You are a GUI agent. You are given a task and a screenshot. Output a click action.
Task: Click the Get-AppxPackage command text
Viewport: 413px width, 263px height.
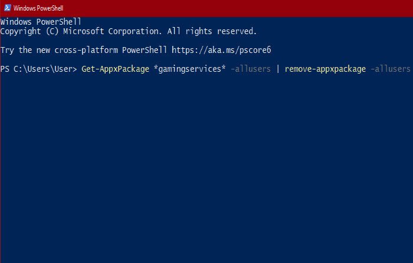point(115,69)
